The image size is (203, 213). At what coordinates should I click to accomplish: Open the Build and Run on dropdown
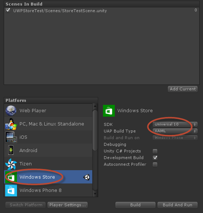(175, 138)
